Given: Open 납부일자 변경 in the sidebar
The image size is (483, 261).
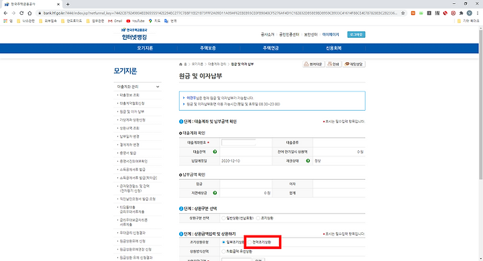Looking at the screenshot, I should [129, 136].
